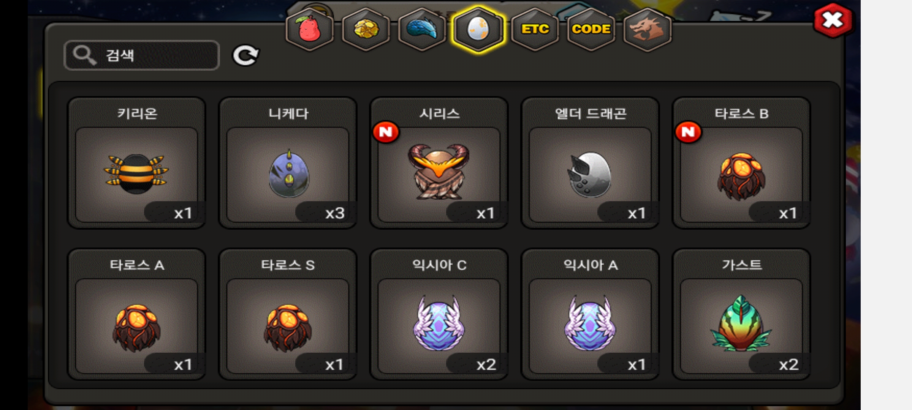
Task: Switch to the gold nugget category tab
Action: pyautogui.click(x=366, y=29)
